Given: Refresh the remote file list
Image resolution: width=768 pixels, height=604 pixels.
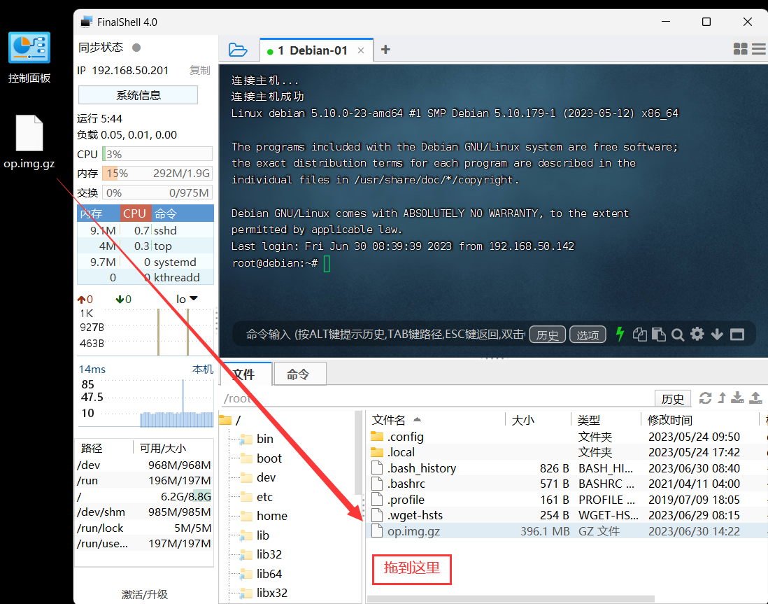Looking at the screenshot, I should click(x=705, y=398).
